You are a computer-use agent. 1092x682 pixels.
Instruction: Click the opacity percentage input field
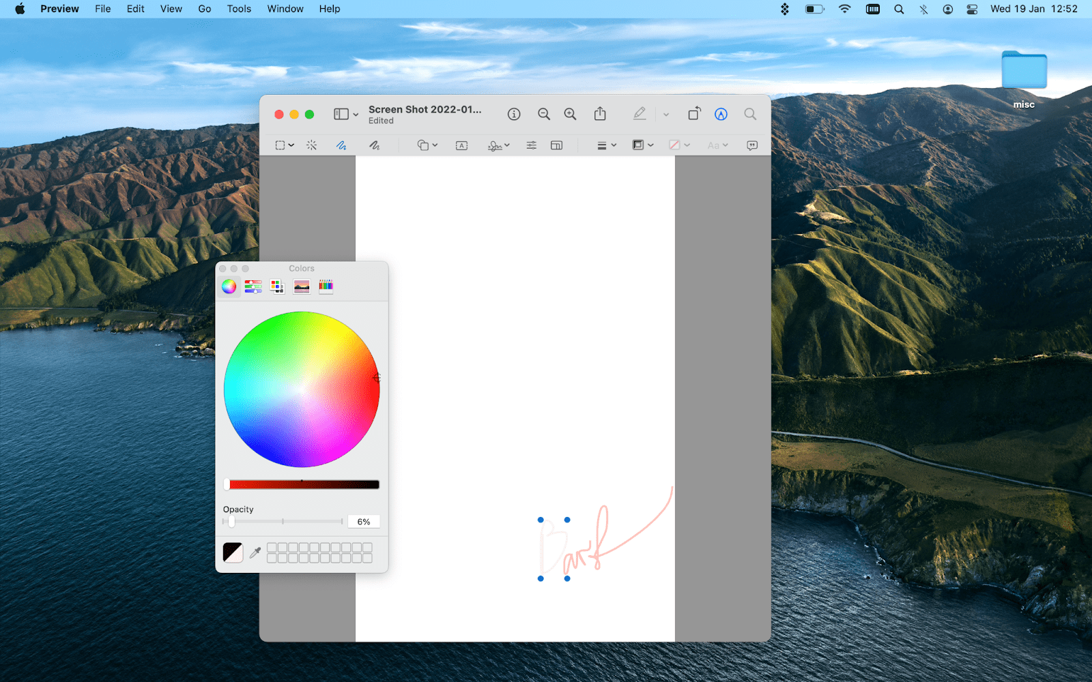364,522
